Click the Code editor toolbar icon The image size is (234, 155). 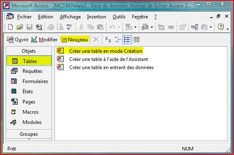[161, 27]
